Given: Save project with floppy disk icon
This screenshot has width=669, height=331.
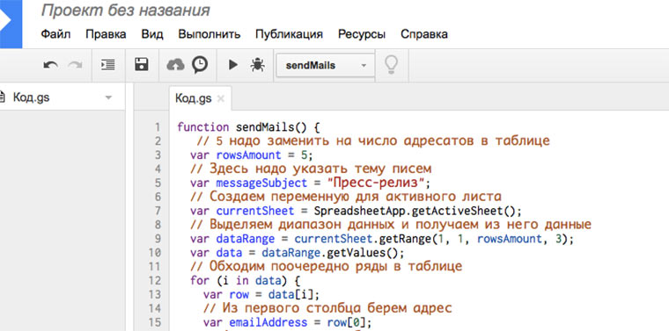Looking at the screenshot, I should [141, 65].
